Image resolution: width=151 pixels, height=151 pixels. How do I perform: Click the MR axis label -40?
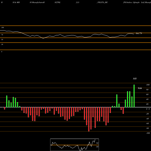point(147,119)
